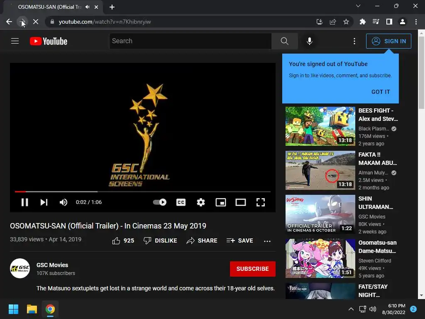The image size is (425, 319).
Task: Open the Chrome three-dot menu
Action: point(416,22)
